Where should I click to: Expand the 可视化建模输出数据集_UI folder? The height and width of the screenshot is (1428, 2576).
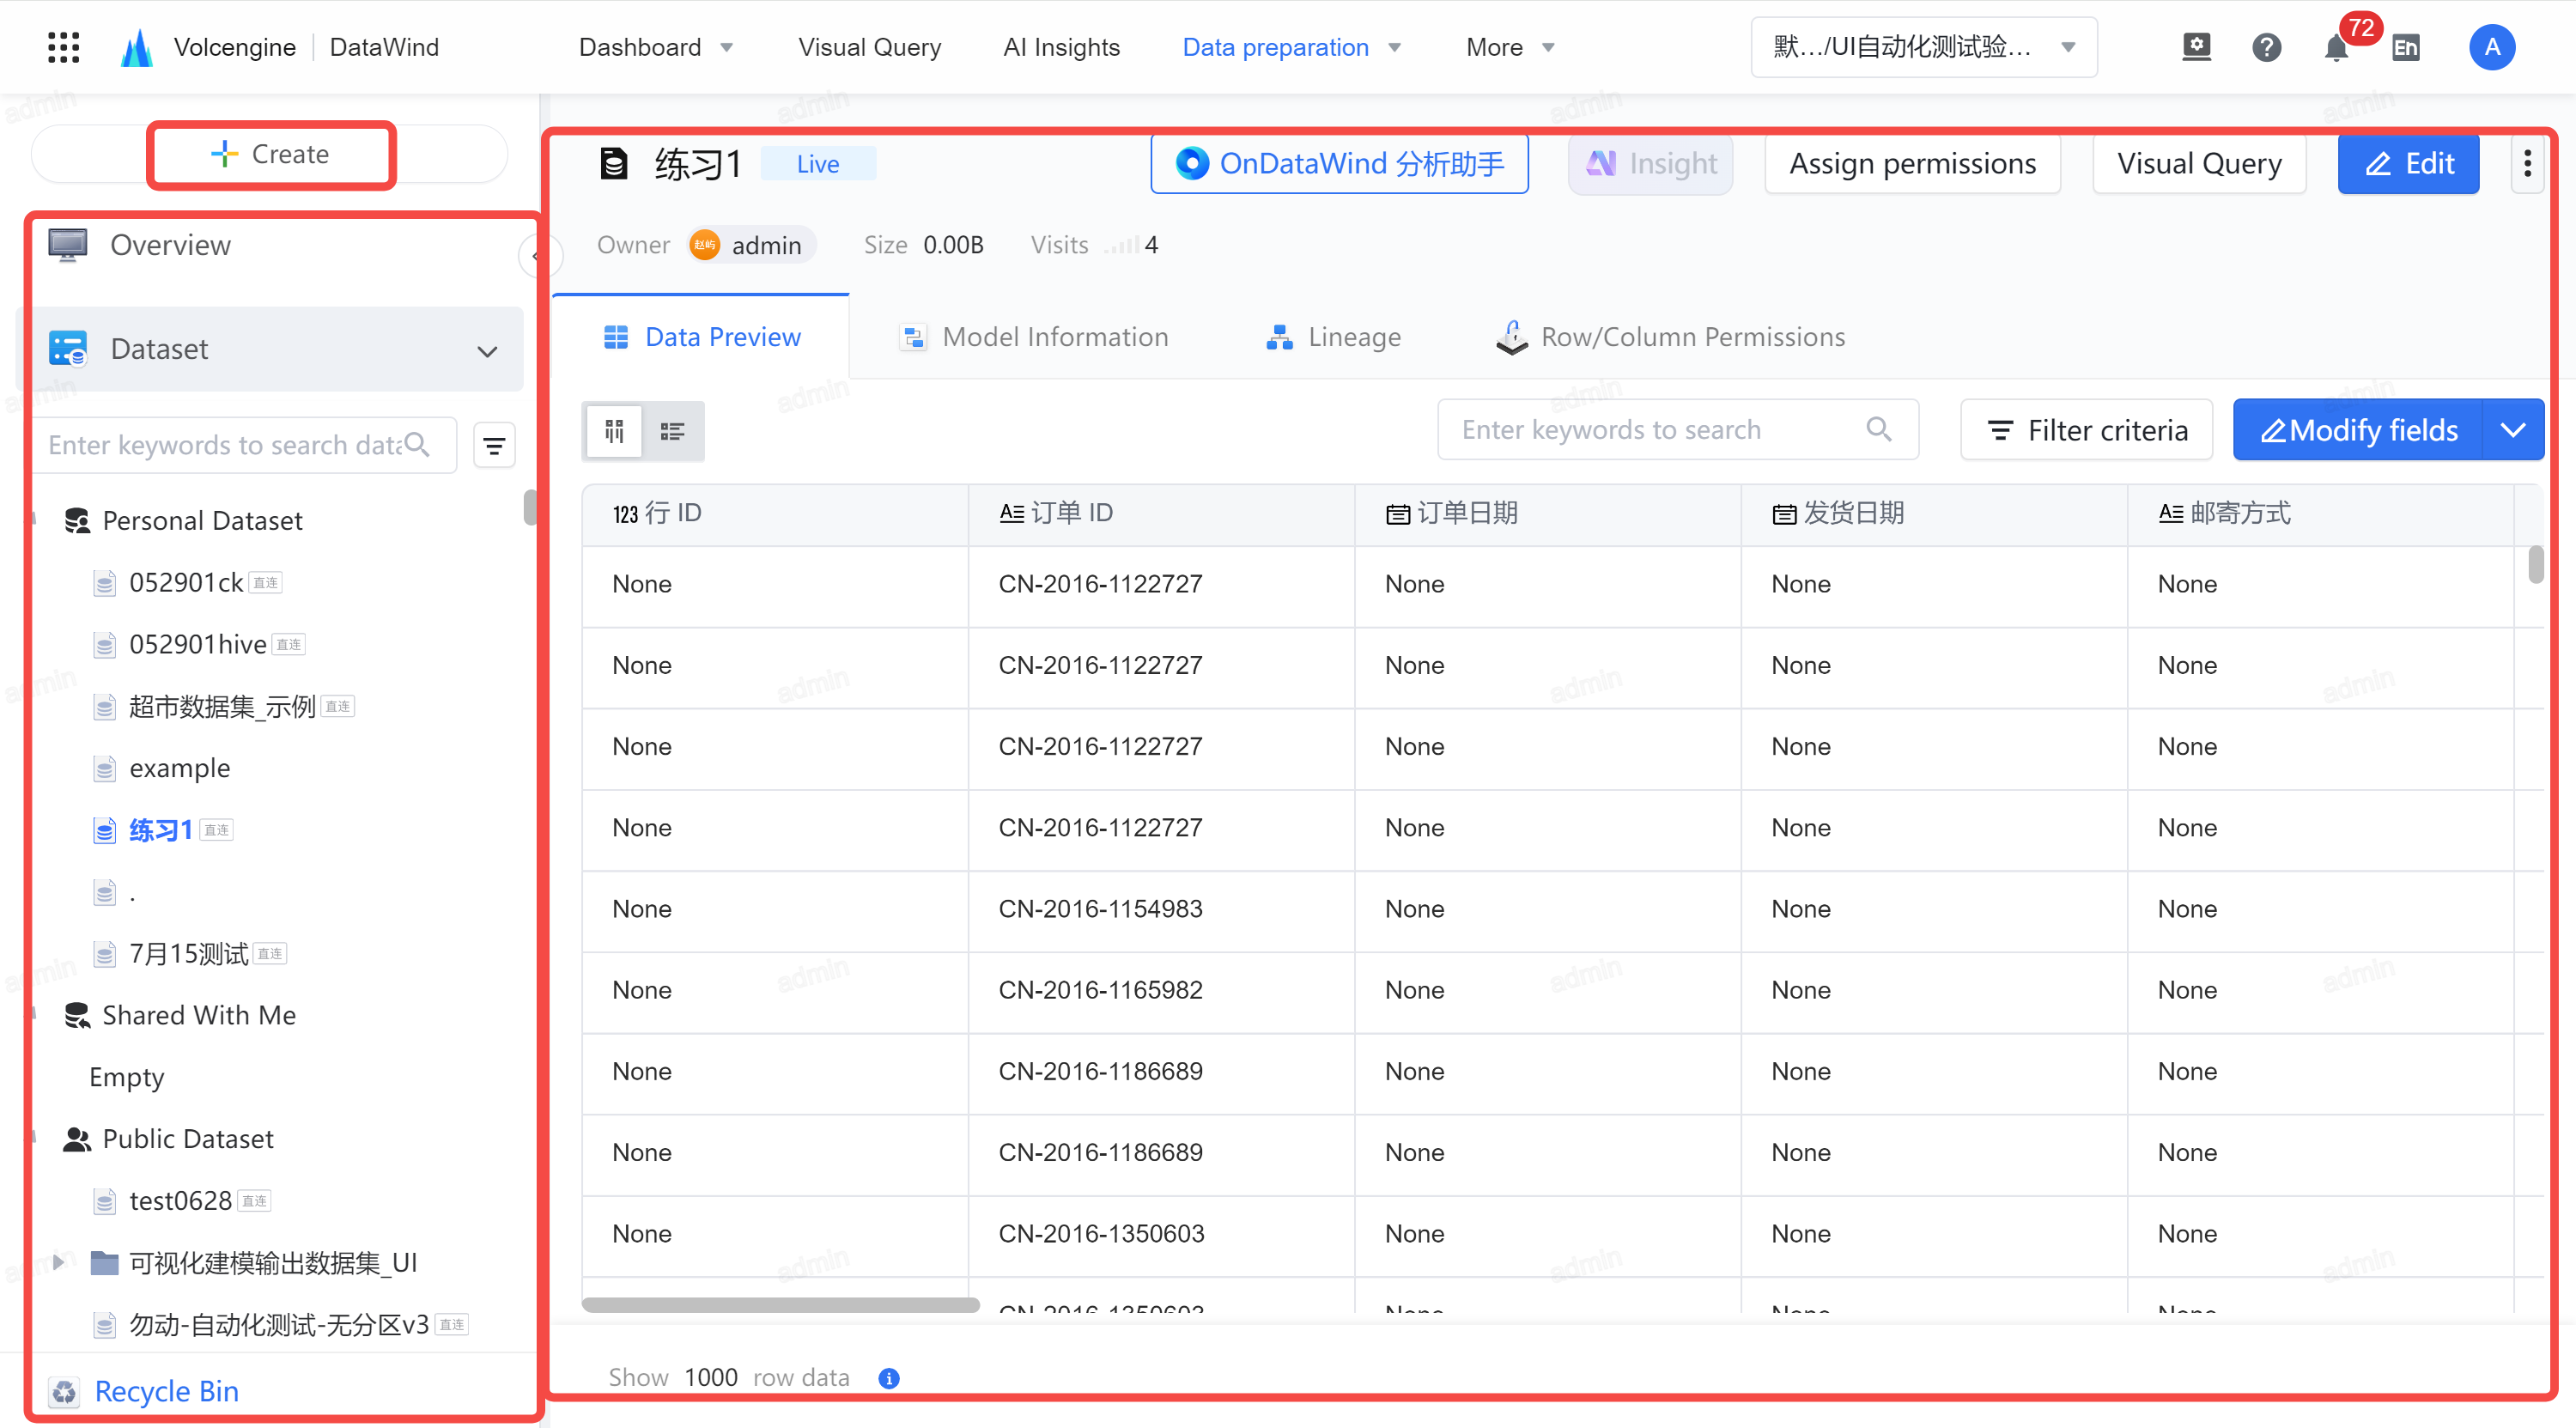tap(58, 1262)
